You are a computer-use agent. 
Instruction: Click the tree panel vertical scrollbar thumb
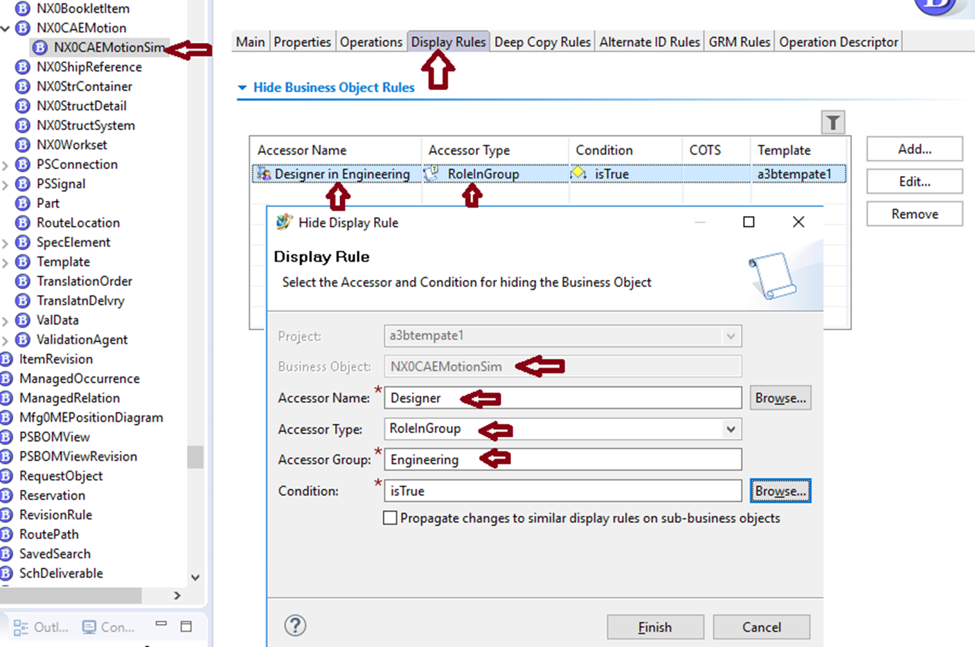195,457
